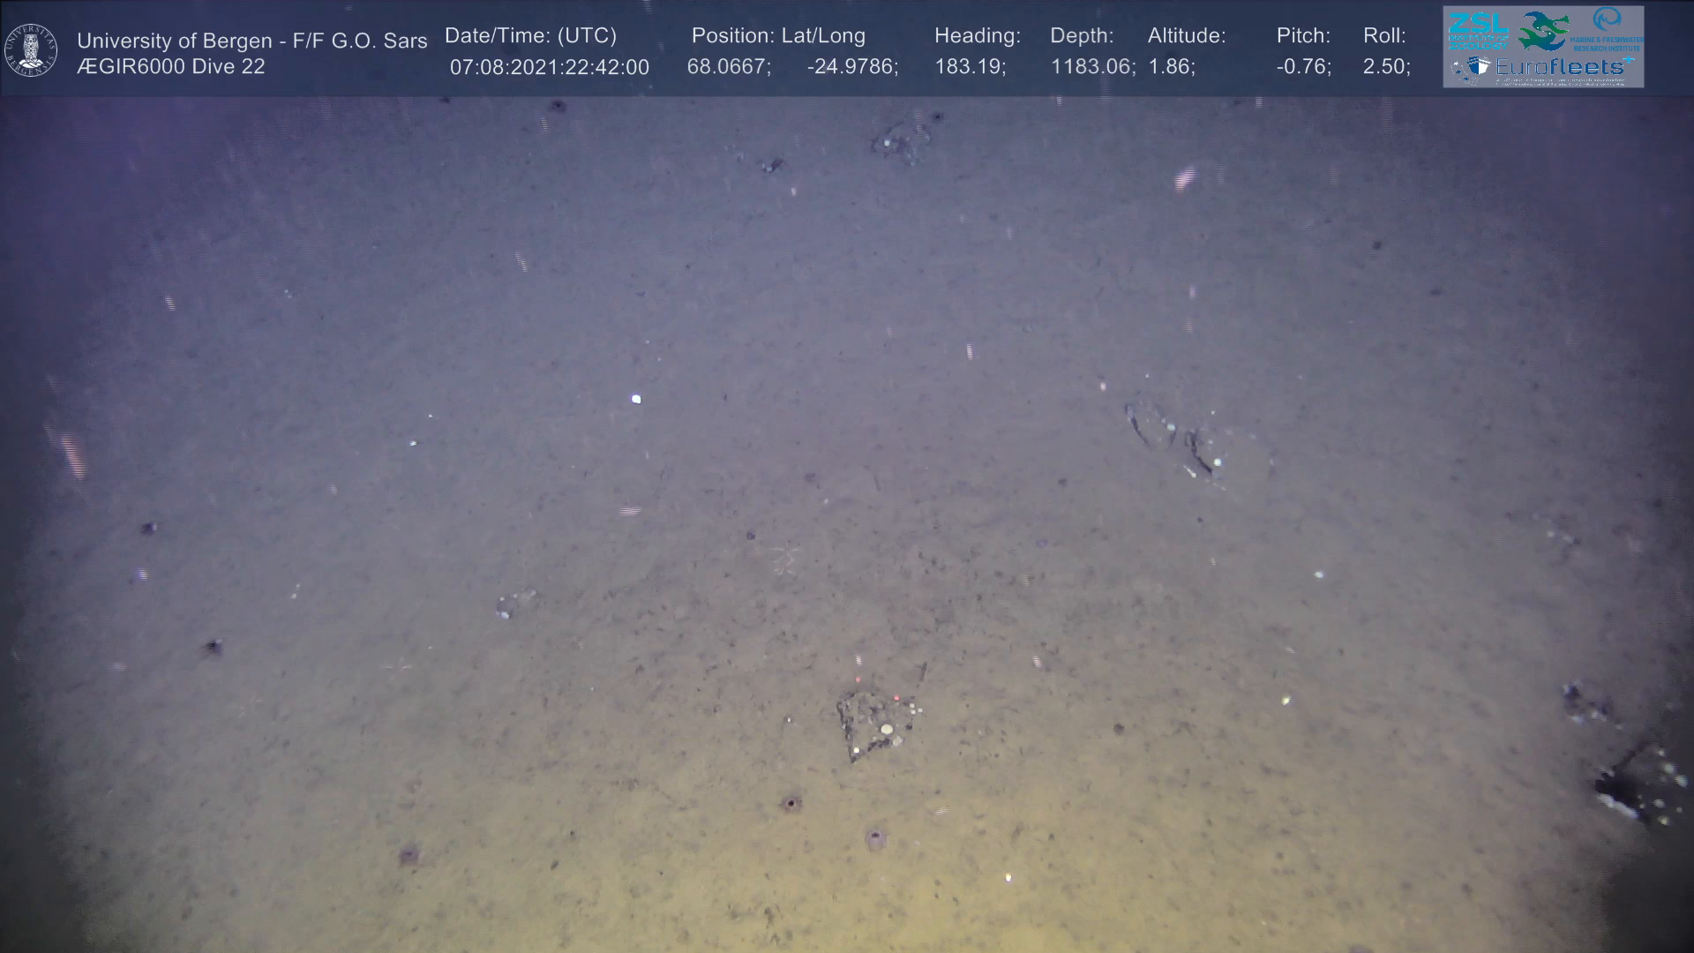The width and height of the screenshot is (1694, 953).
Task: Click the Heading value 183.19
Action: pos(970,67)
